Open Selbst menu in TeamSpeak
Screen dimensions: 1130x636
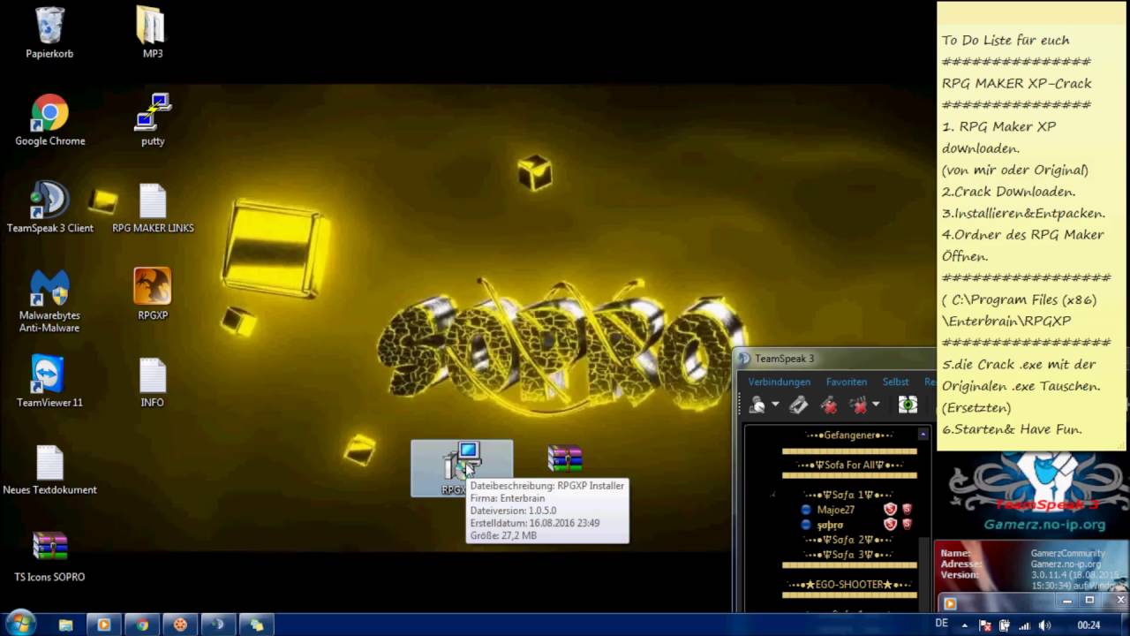pos(895,382)
